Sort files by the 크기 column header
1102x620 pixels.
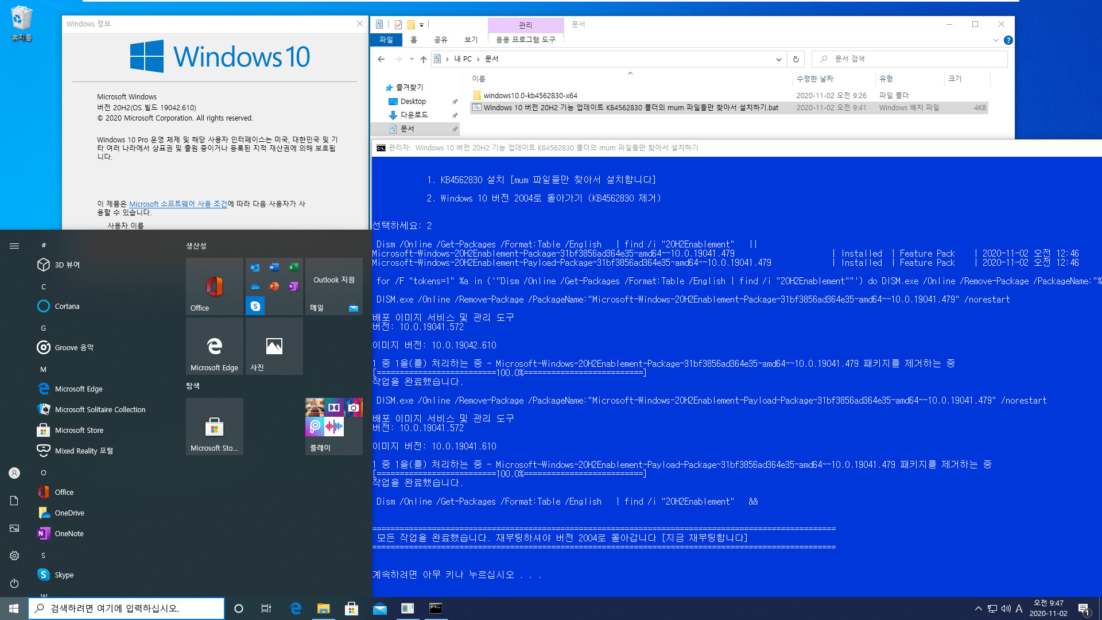click(x=967, y=79)
